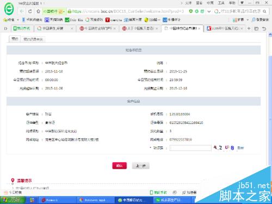Click the URL address bar
The image size is (272, 204).
128,11
